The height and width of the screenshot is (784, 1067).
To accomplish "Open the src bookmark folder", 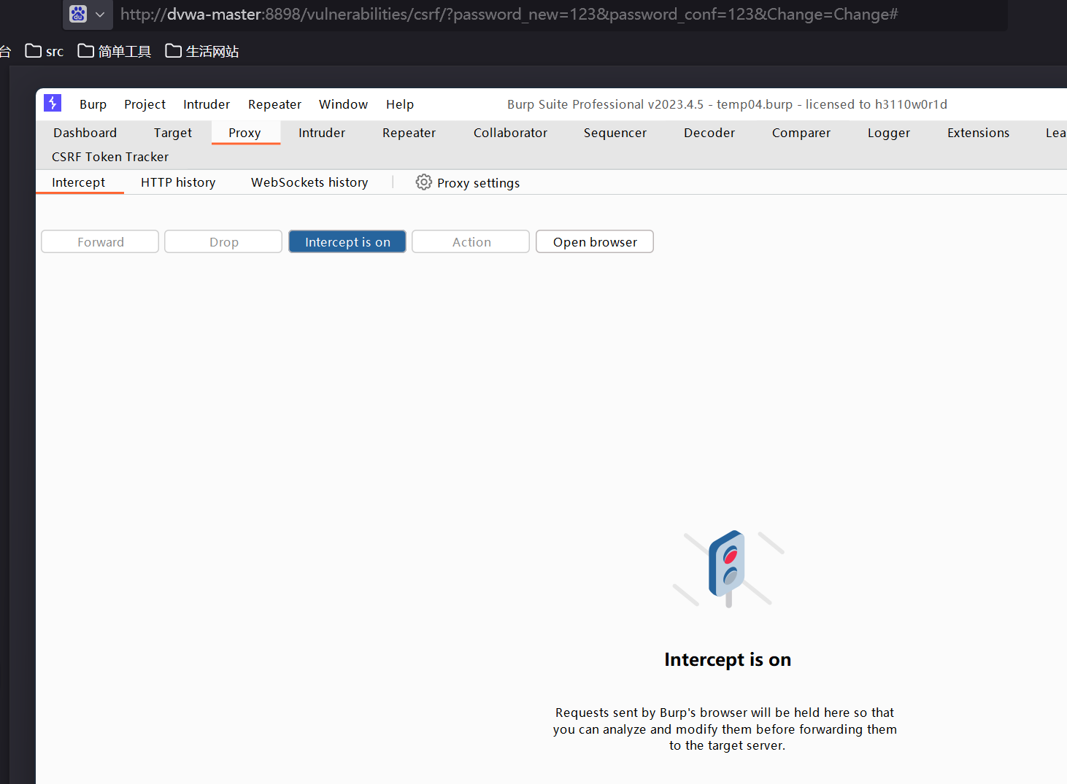I will pos(45,51).
